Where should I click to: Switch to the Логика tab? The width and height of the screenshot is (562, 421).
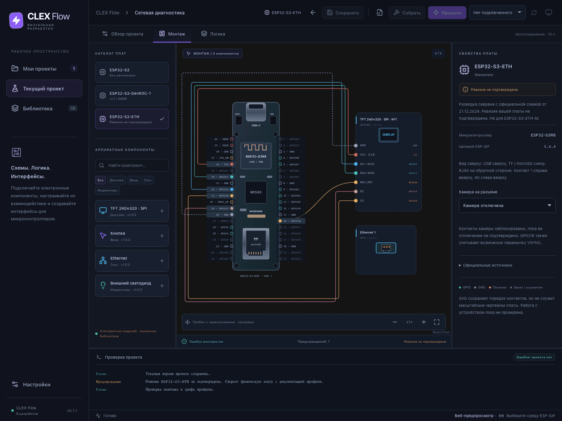coord(213,34)
